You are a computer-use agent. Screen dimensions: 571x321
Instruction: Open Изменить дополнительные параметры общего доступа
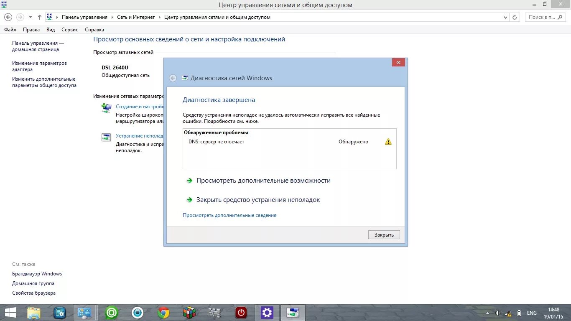pyautogui.click(x=44, y=82)
